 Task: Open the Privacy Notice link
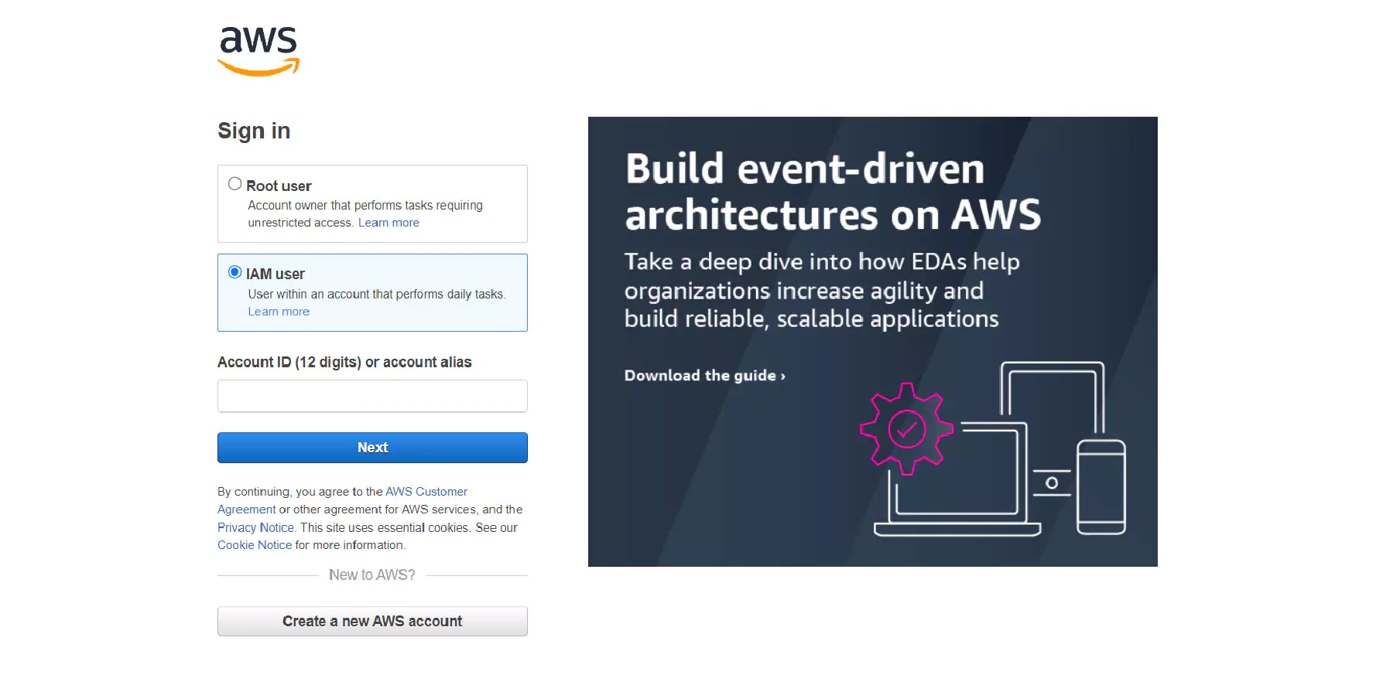coord(255,527)
